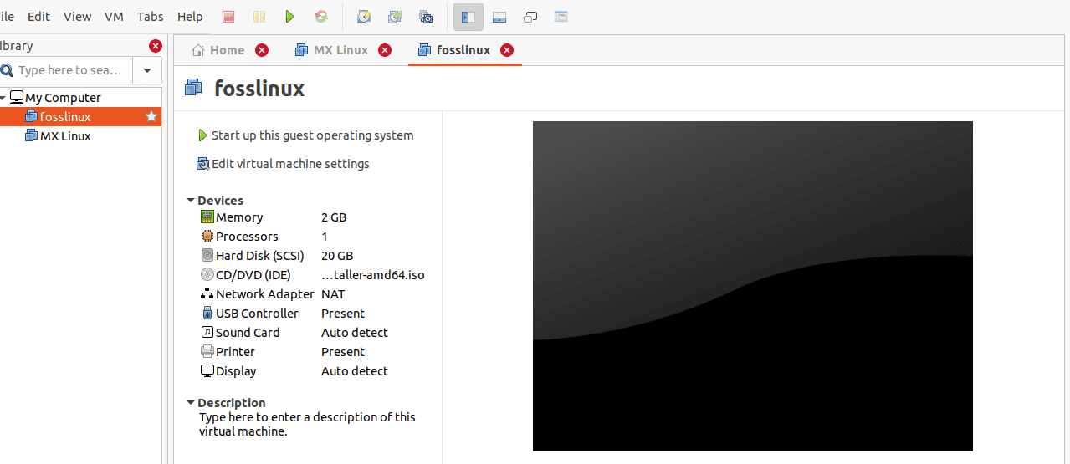Click the CD/DVD path …taller-amd64.iso
This screenshot has width=1070, height=464.
click(373, 275)
